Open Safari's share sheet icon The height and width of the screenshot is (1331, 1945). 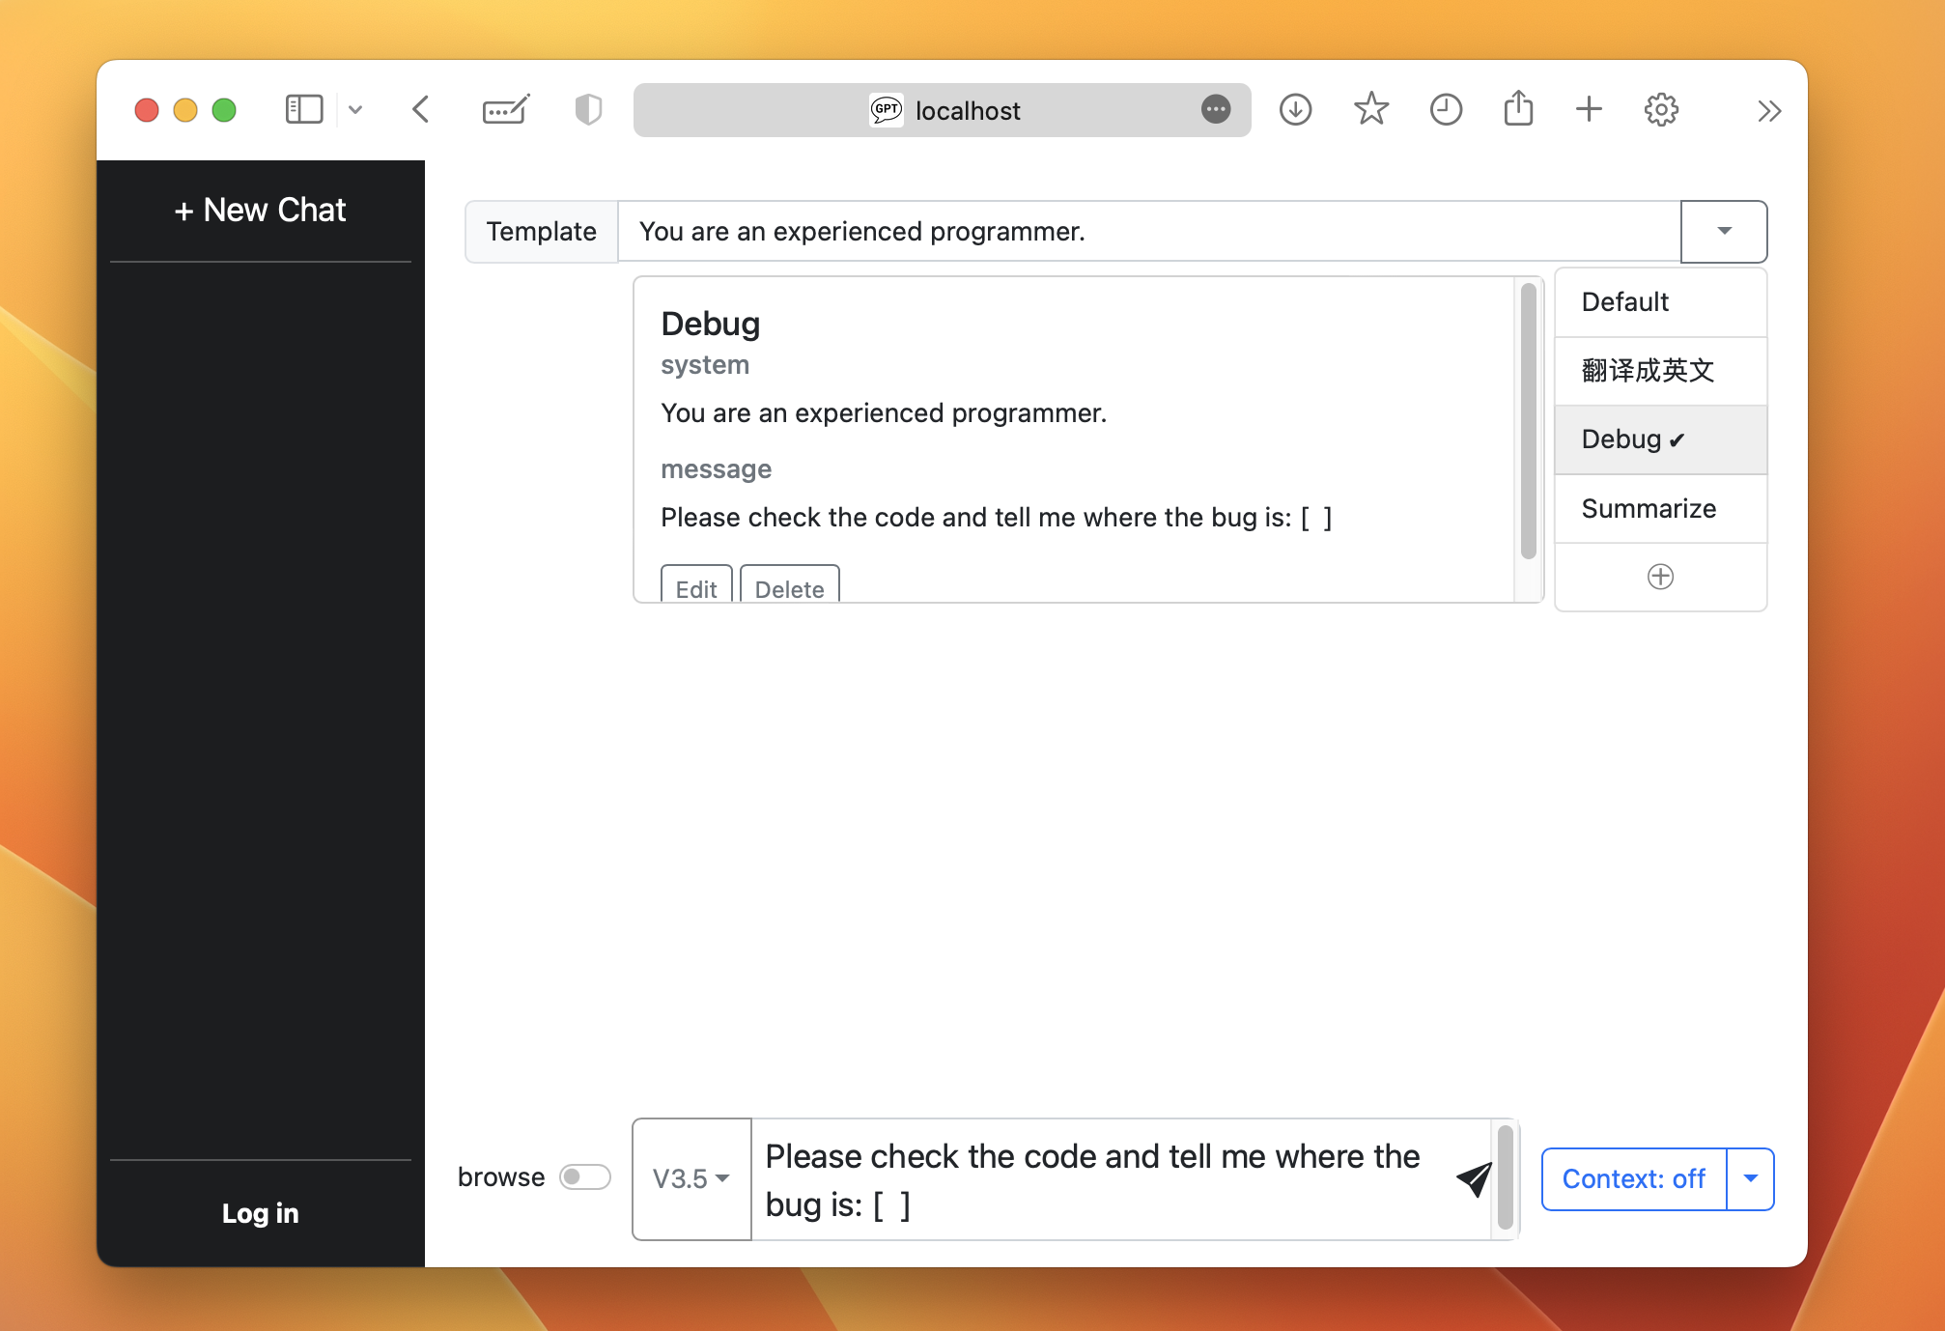pos(1518,109)
